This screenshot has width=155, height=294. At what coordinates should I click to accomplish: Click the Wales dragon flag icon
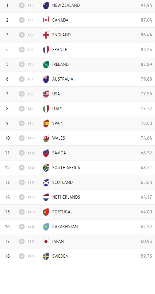point(46,138)
